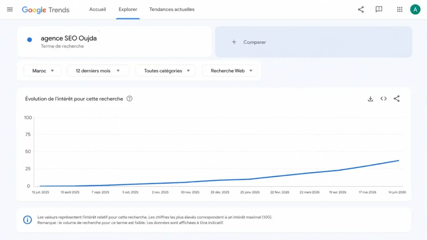
Task: Open the Google apps grid
Action: pos(399,10)
